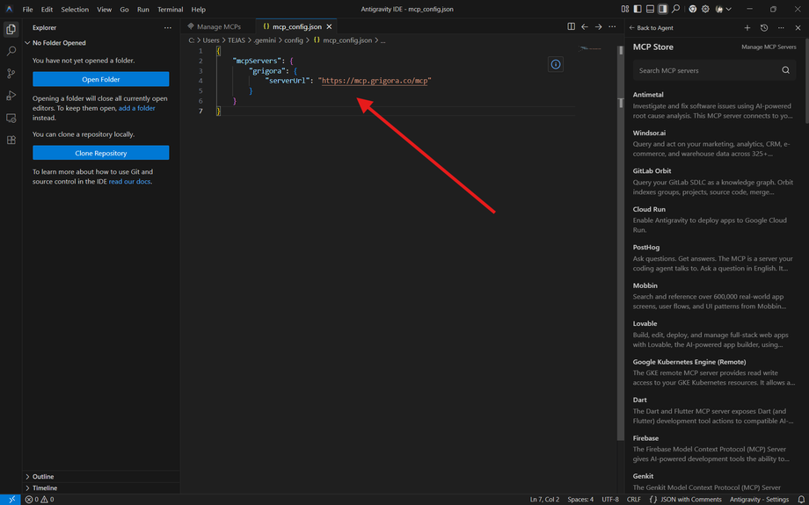Open the Chrome browser icon in the title bar
The width and height of the screenshot is (809, 505).
click(x=692, y=10)
